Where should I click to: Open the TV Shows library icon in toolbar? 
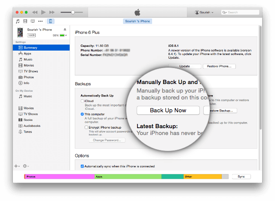tap(33, 21)
